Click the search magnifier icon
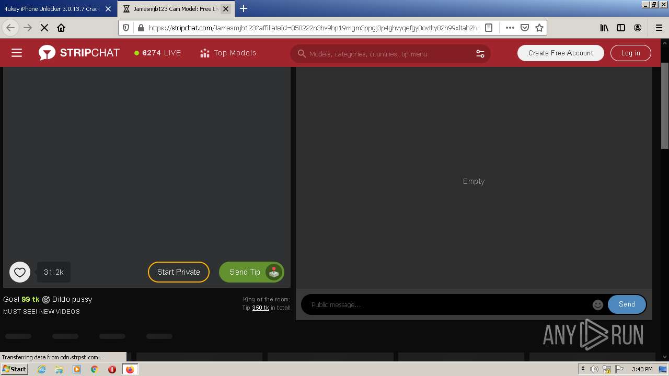 302,54
